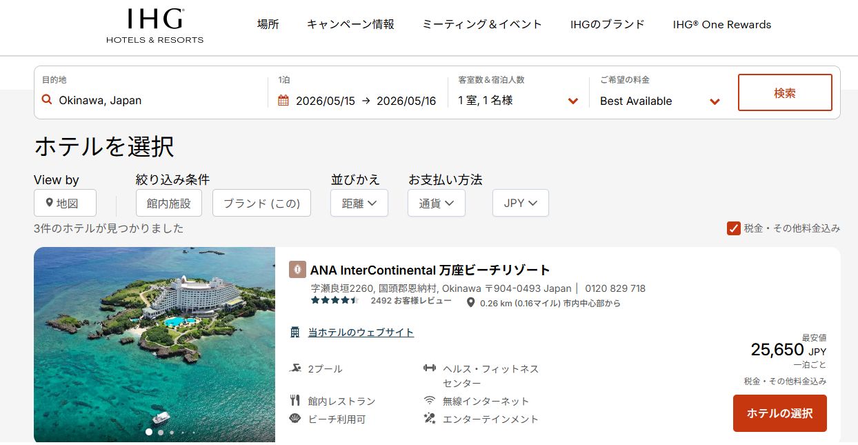Select the third carousel dot on photo
The height and width of the screenshot is (445, 858).
[x=172, y=433]
